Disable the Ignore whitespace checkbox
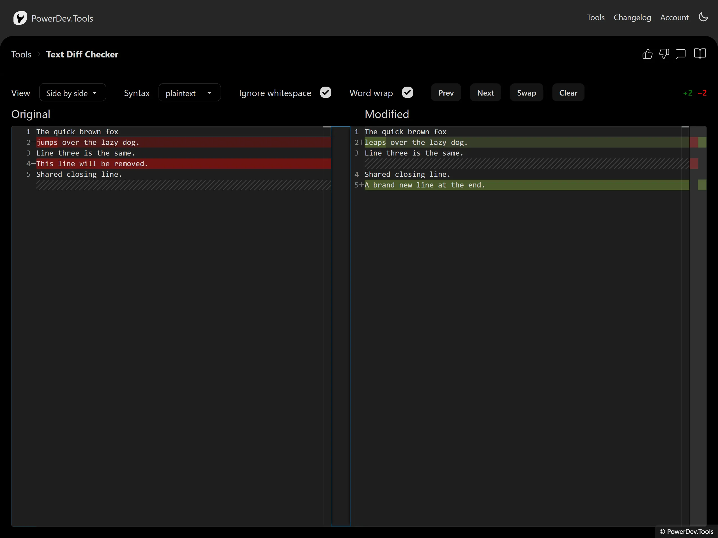The height and width of the screenshot is (538, 718). (326, 92)
